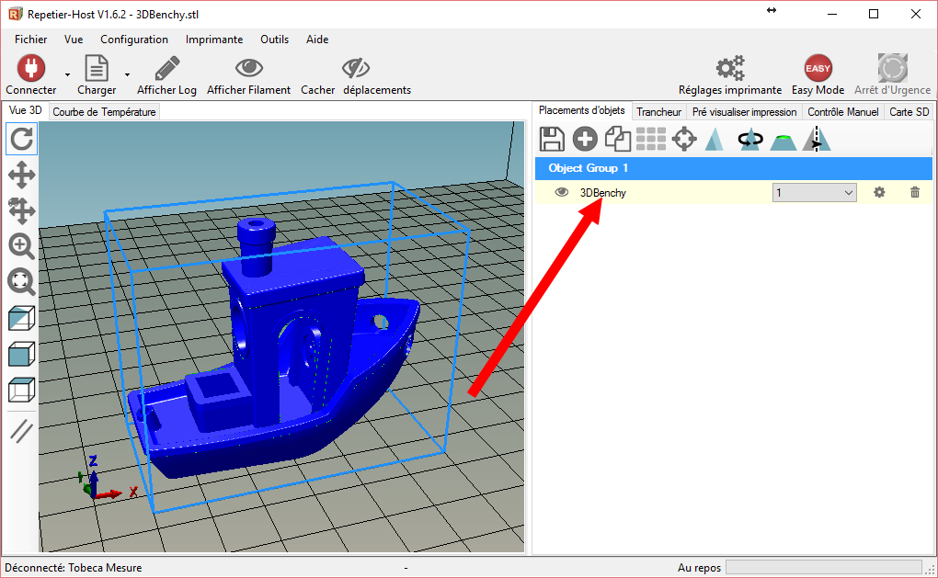Click the rotate object icon

pyautogui.click(x=750, y=140)
